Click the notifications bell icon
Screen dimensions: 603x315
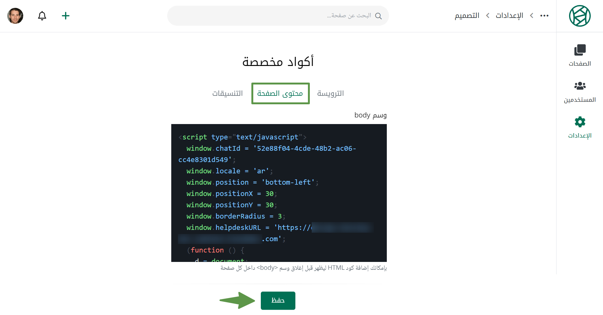coord(42,16)
